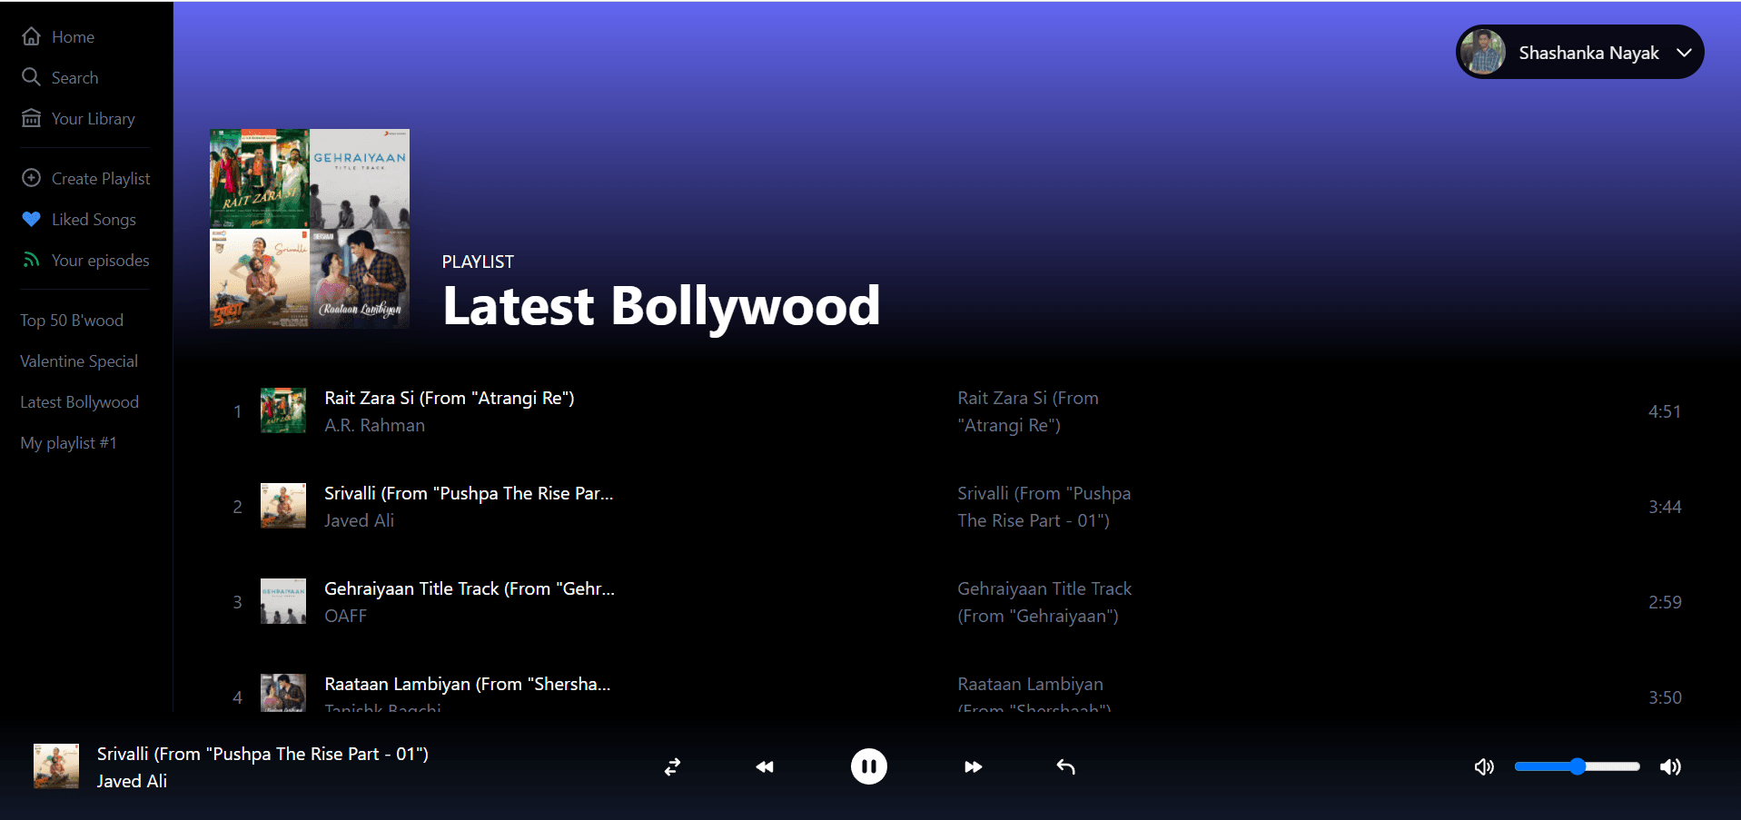
Task: Mute using the left speaker icon
Action: (1484, 767)
